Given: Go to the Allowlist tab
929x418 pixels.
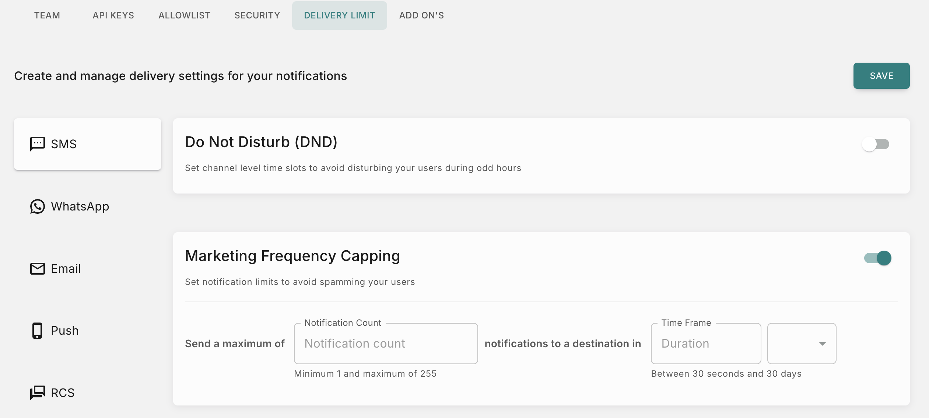Looking at the screenshot, I should pos(185,15).
